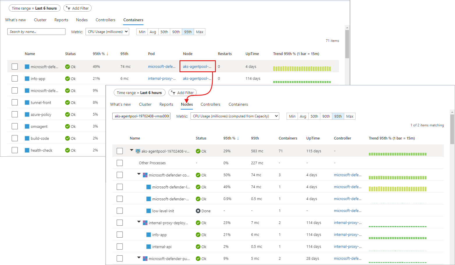455x265 pixels.
Task: Collapse the aks-agentpool-19702408 node row
Action: (x=132, y=150)
